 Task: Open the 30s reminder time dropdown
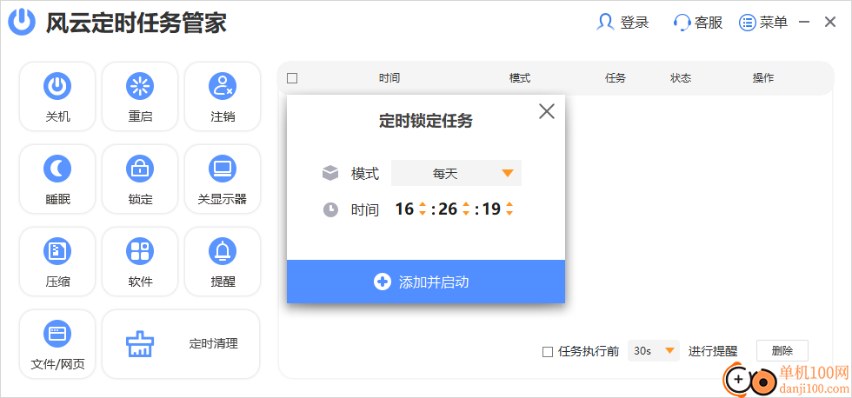point(654,351)
